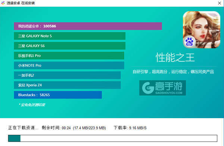Select the Bluestacks 58265 bar
This screenshot has height=146, width=224.
click(58, 95)
